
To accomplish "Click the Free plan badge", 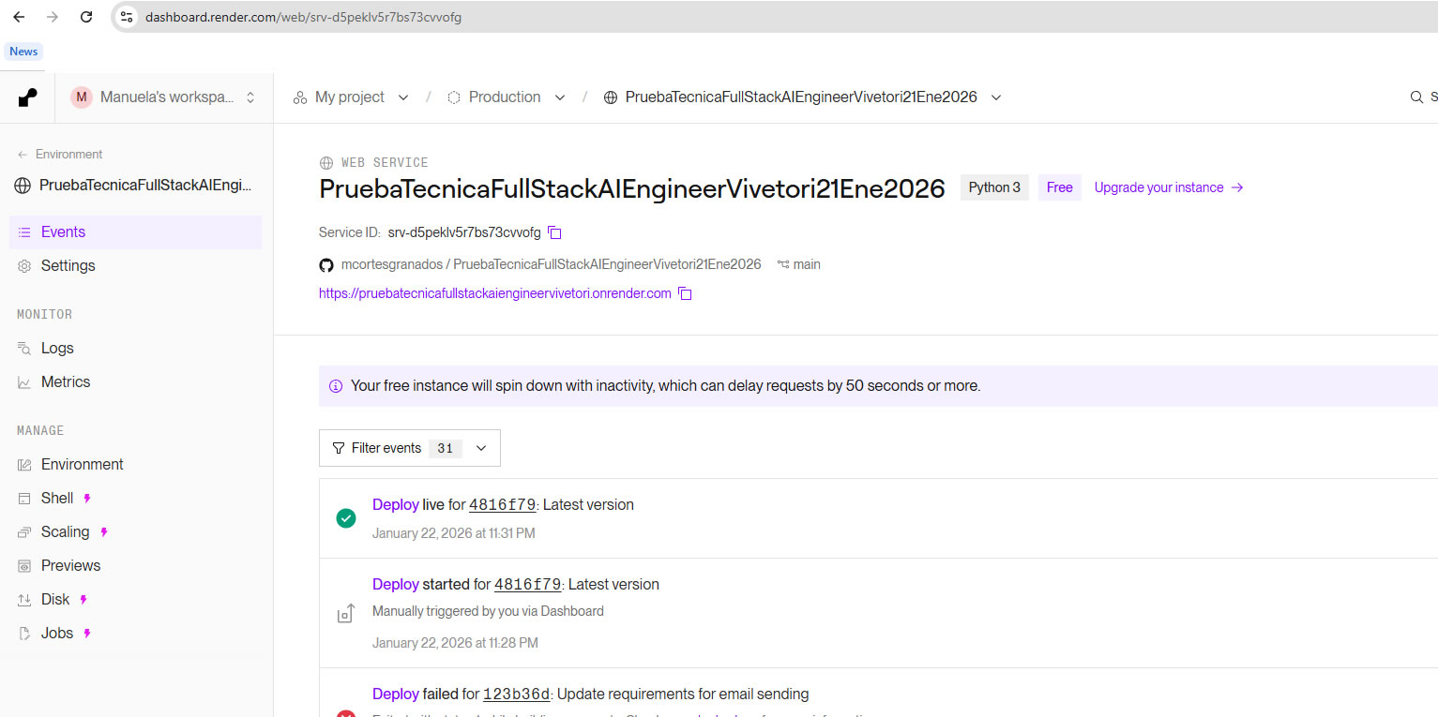I will pos(1060,187).
